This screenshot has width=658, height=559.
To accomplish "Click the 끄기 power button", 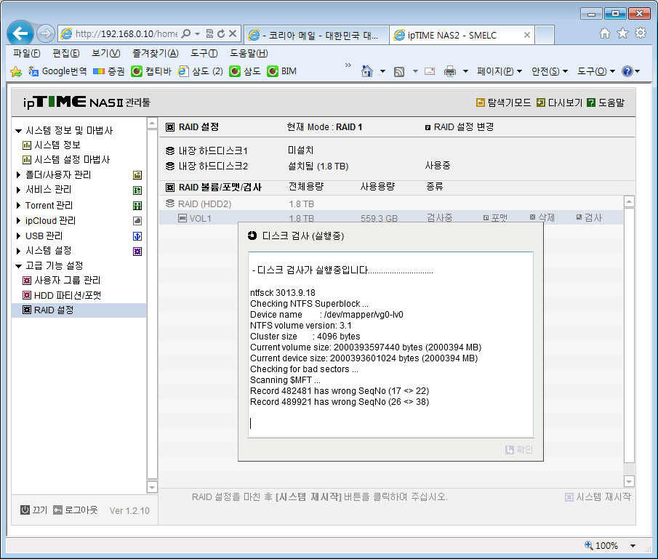I will (34, 510).
